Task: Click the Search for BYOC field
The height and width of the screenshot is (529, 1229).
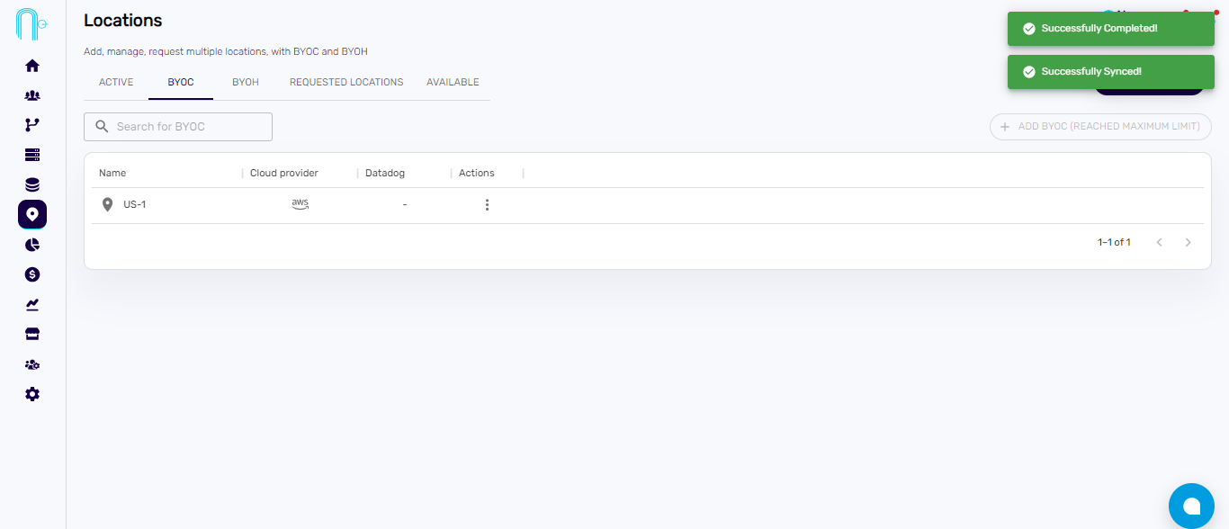Action: pyautogui.click(x=189, y=127)
